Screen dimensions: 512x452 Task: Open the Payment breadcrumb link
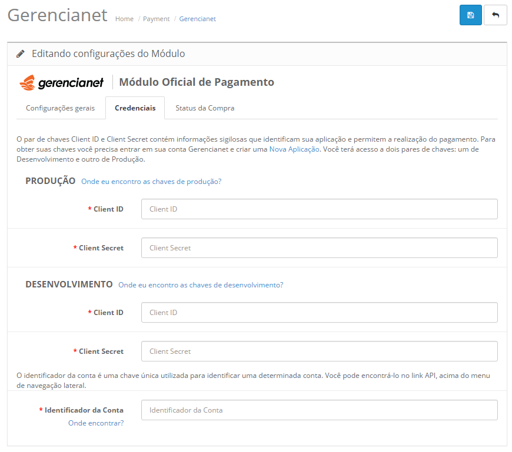tap(156, 19)
